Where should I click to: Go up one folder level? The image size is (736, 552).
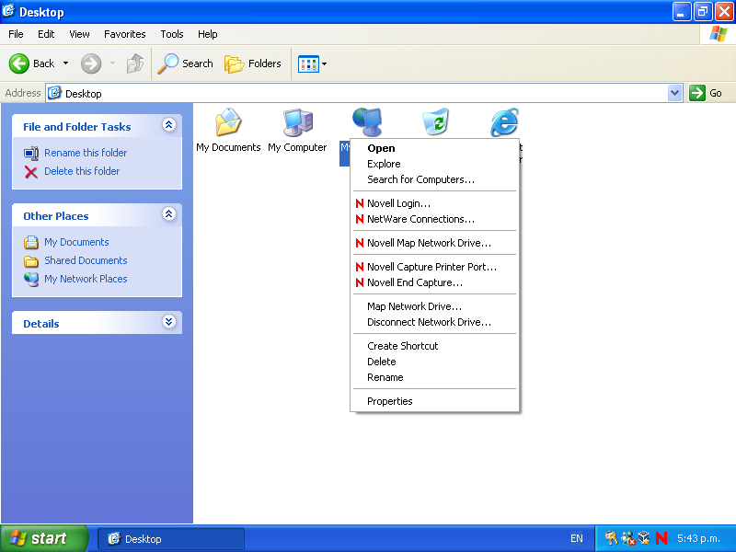pos(135,63)
